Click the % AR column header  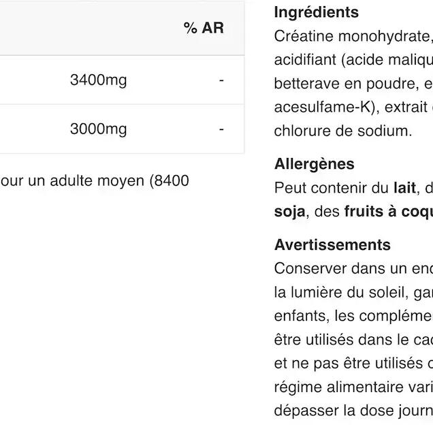[203, 28]
